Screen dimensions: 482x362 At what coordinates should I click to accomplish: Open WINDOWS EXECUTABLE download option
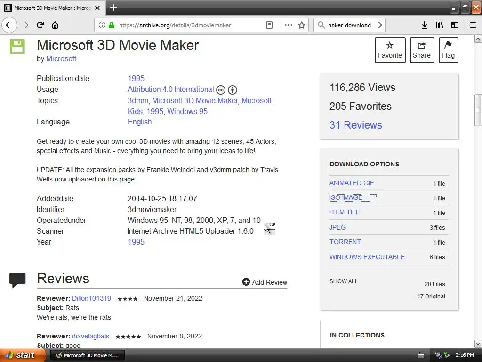pyautogui.click(x=367, y=257)
